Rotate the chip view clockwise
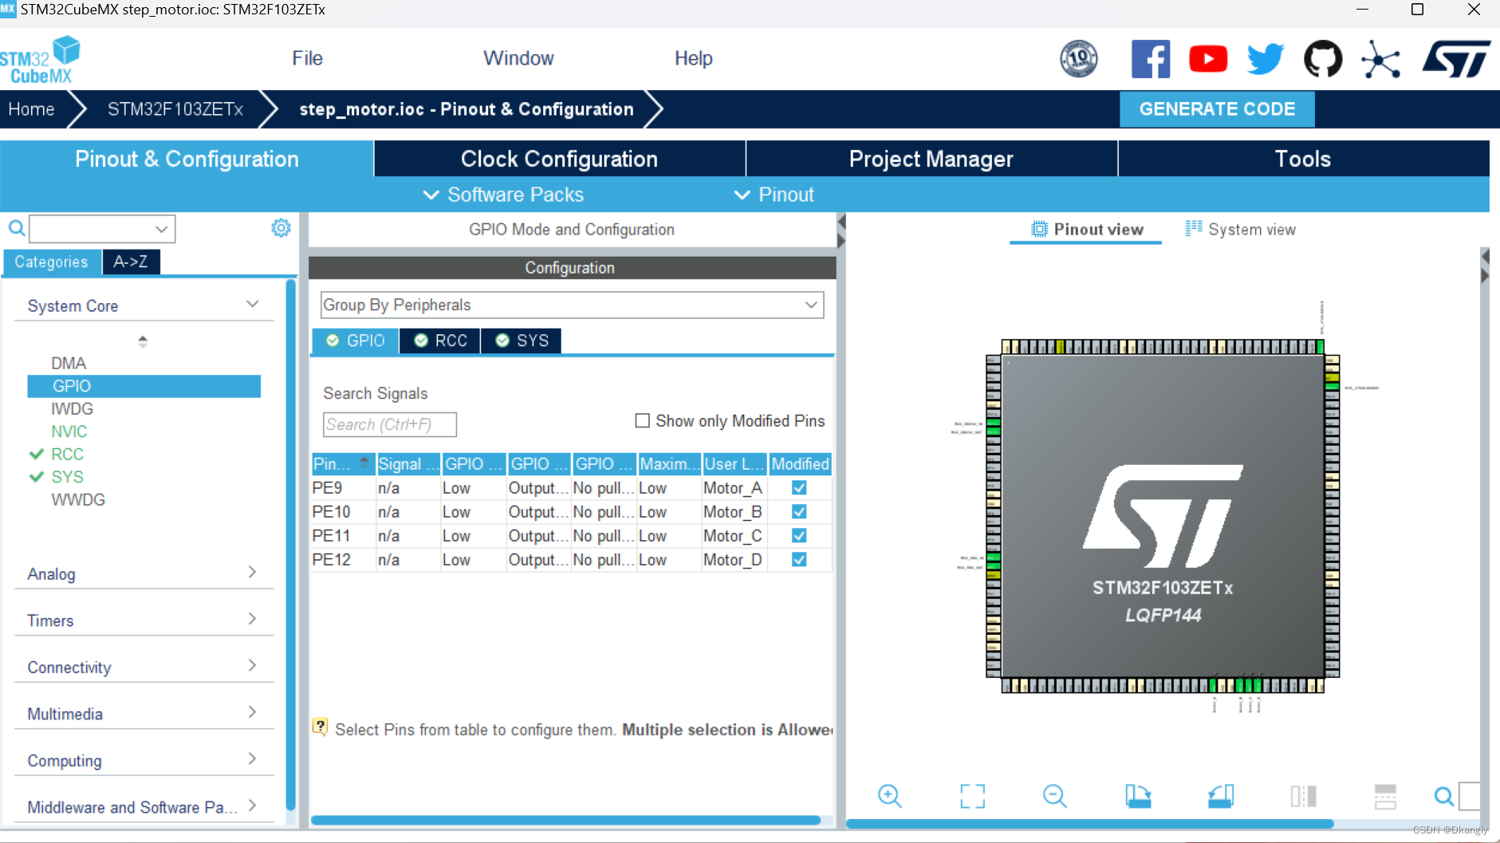Image resolution: width=1500 pixels, height=843 pixels. [x=1138, y=795]
